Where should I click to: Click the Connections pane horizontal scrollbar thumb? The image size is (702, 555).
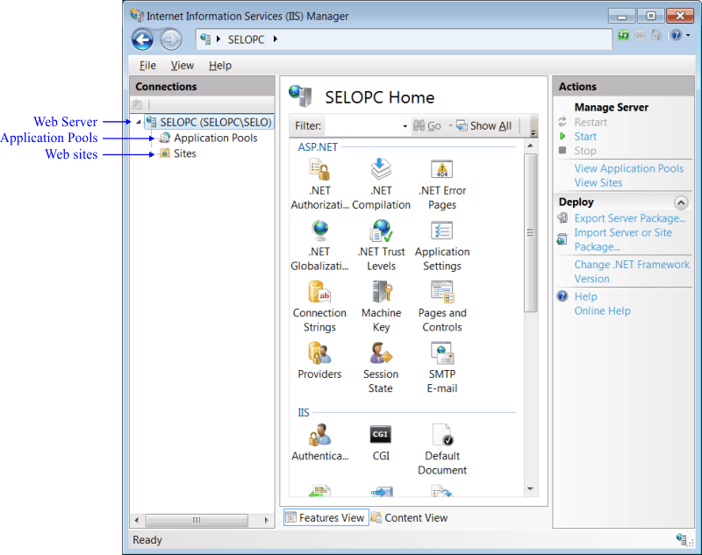pos(197,520)
